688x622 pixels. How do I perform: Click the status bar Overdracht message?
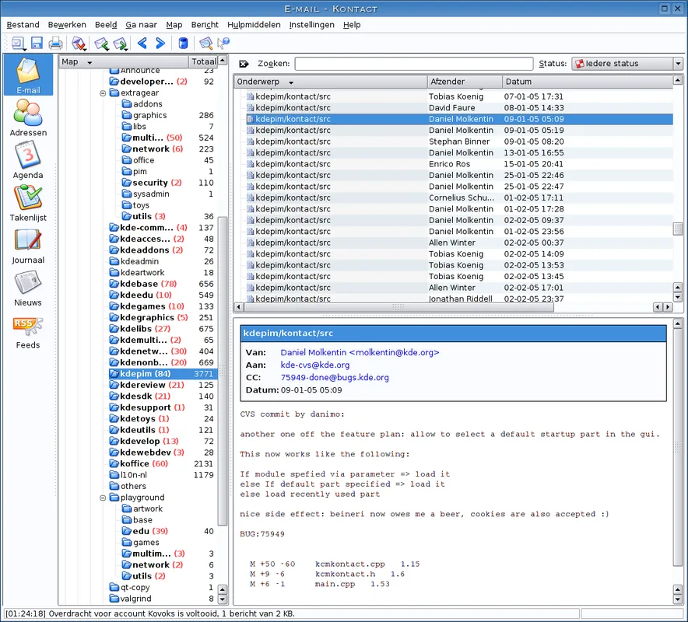tap(150, 613)
